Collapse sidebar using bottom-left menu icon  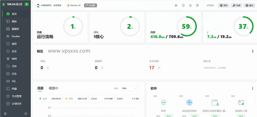(x=5, y=113)
